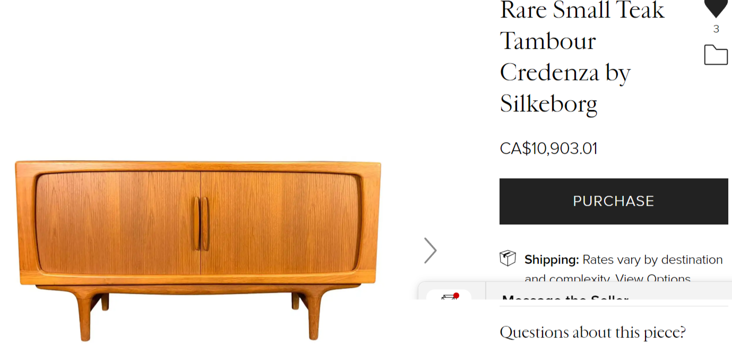Click the credenza's wooden door handles
Screen dimensions: 732x348
[201, 223]
